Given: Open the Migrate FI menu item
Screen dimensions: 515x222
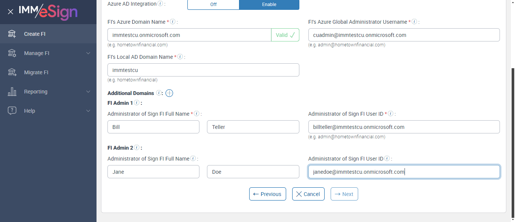Looking at the screenshot, I should 48,72.
